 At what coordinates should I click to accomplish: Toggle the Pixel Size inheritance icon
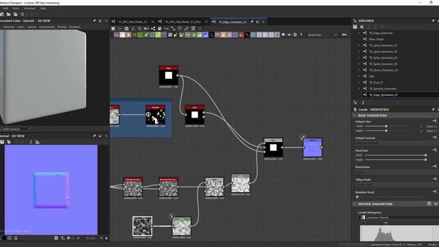(434, 150)
